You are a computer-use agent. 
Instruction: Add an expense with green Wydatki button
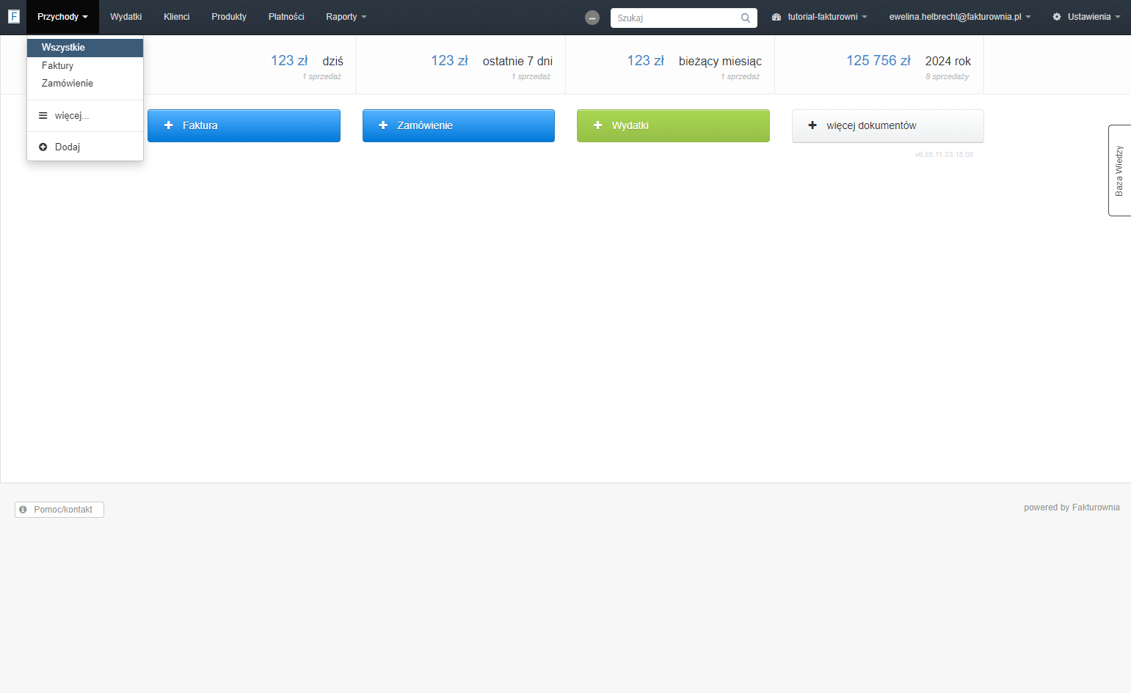coord(673,125)
